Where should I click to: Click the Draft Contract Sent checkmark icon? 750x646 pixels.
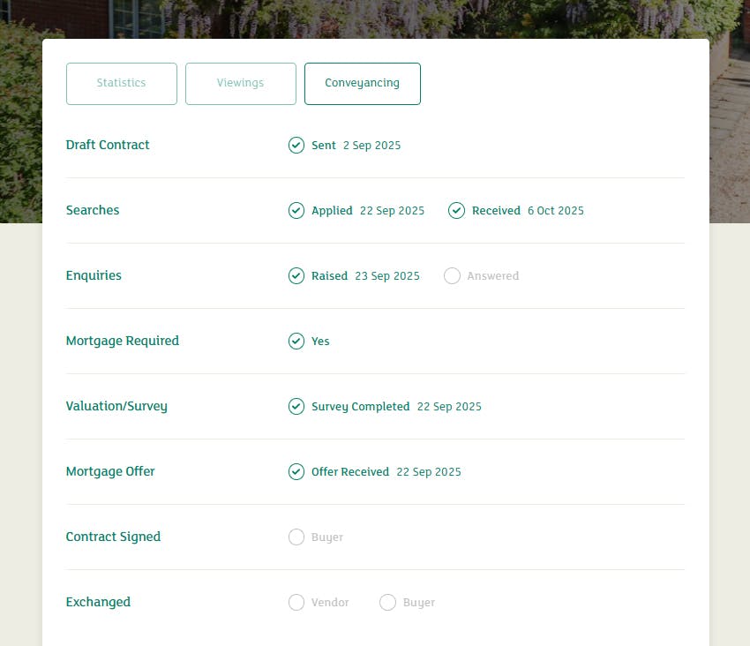[x=296, y=146]
